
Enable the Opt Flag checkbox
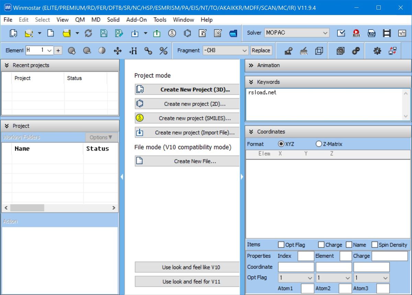[281, 245]
